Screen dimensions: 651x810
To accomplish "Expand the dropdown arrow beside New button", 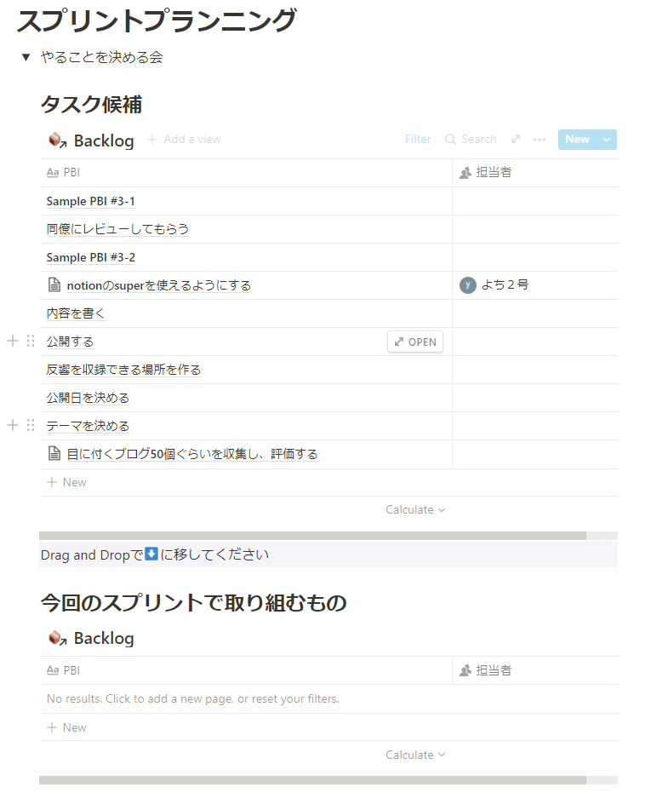I will point(607,140).
